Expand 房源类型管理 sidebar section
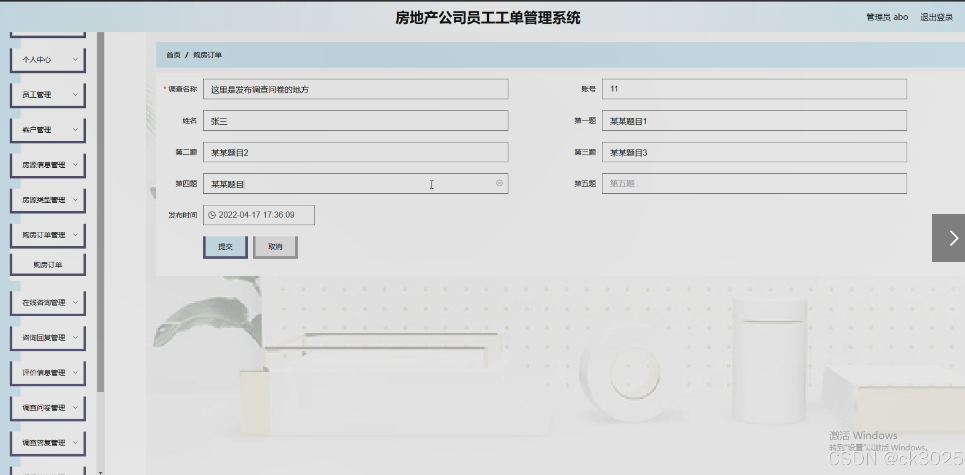The height and width of the screenshot is (475, 965). point(47,200)
